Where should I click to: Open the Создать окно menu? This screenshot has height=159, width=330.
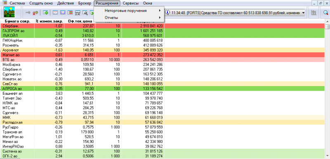click(x=41, y=3)
